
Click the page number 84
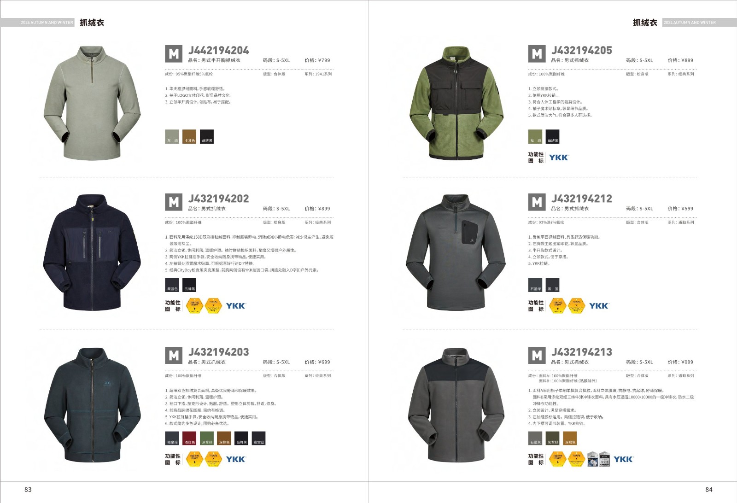tap(709, 490)
